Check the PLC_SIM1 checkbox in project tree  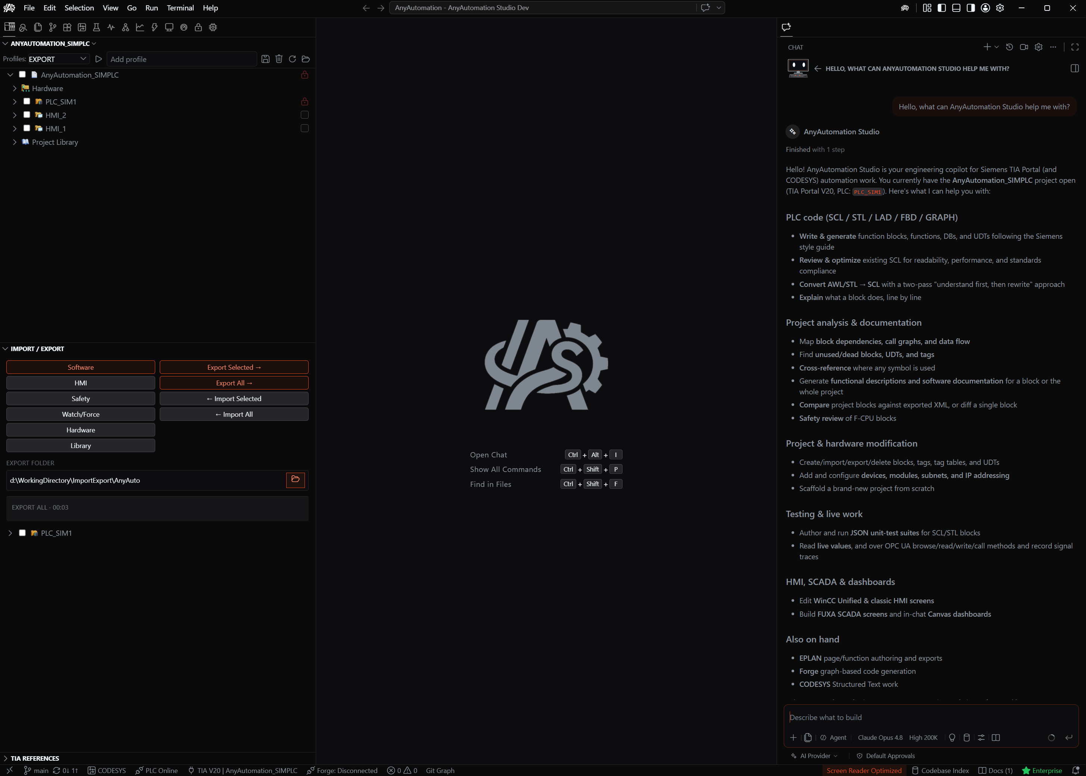pyautogui.click(x=27, y=101)
